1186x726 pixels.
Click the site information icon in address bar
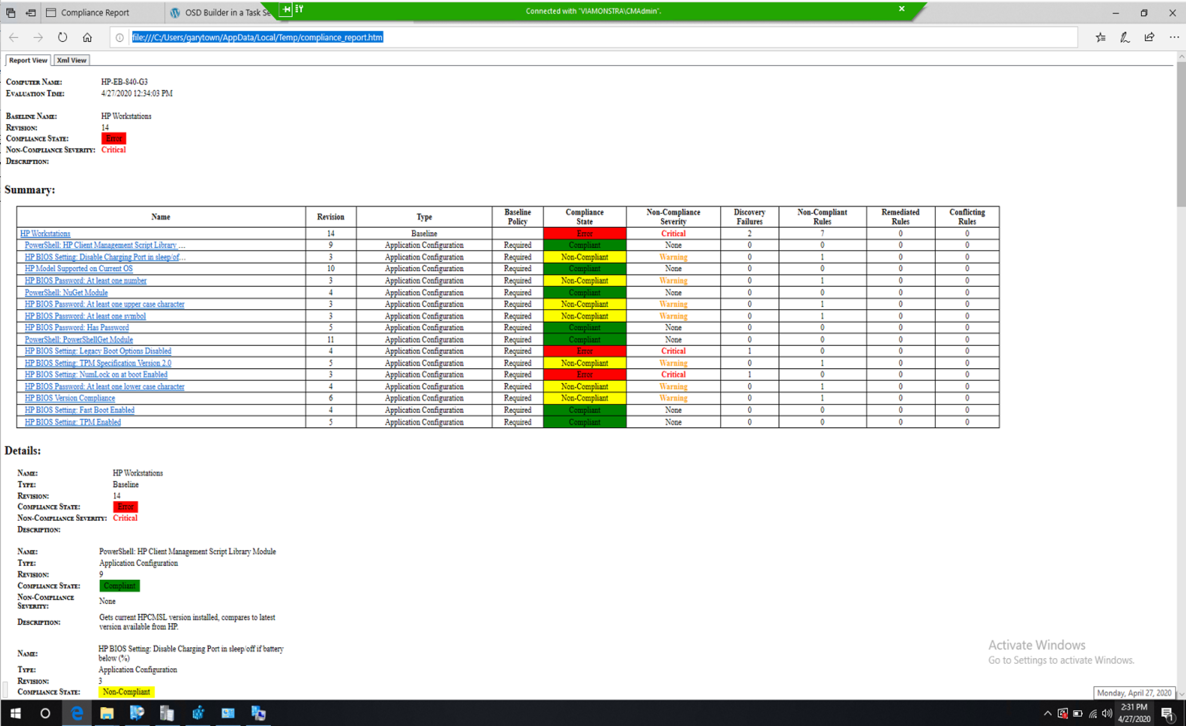pyautogui.click(x=120, y=38)
